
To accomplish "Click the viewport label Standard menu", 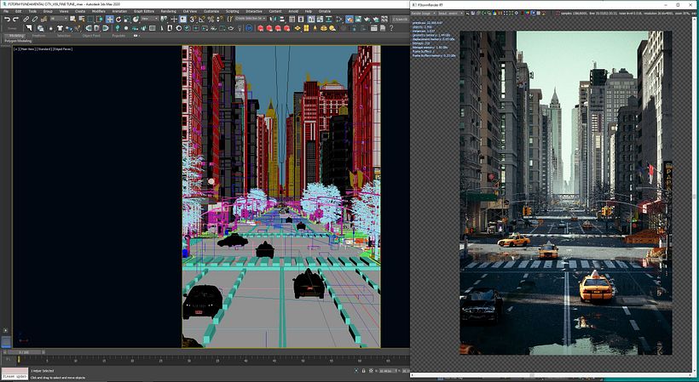I will pos(43,48).
